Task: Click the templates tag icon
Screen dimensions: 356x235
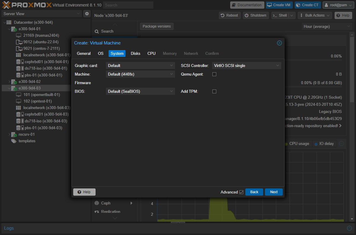Action: (14, 141)
